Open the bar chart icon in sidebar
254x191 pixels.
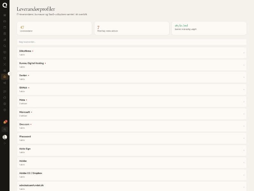coord(5,40)
